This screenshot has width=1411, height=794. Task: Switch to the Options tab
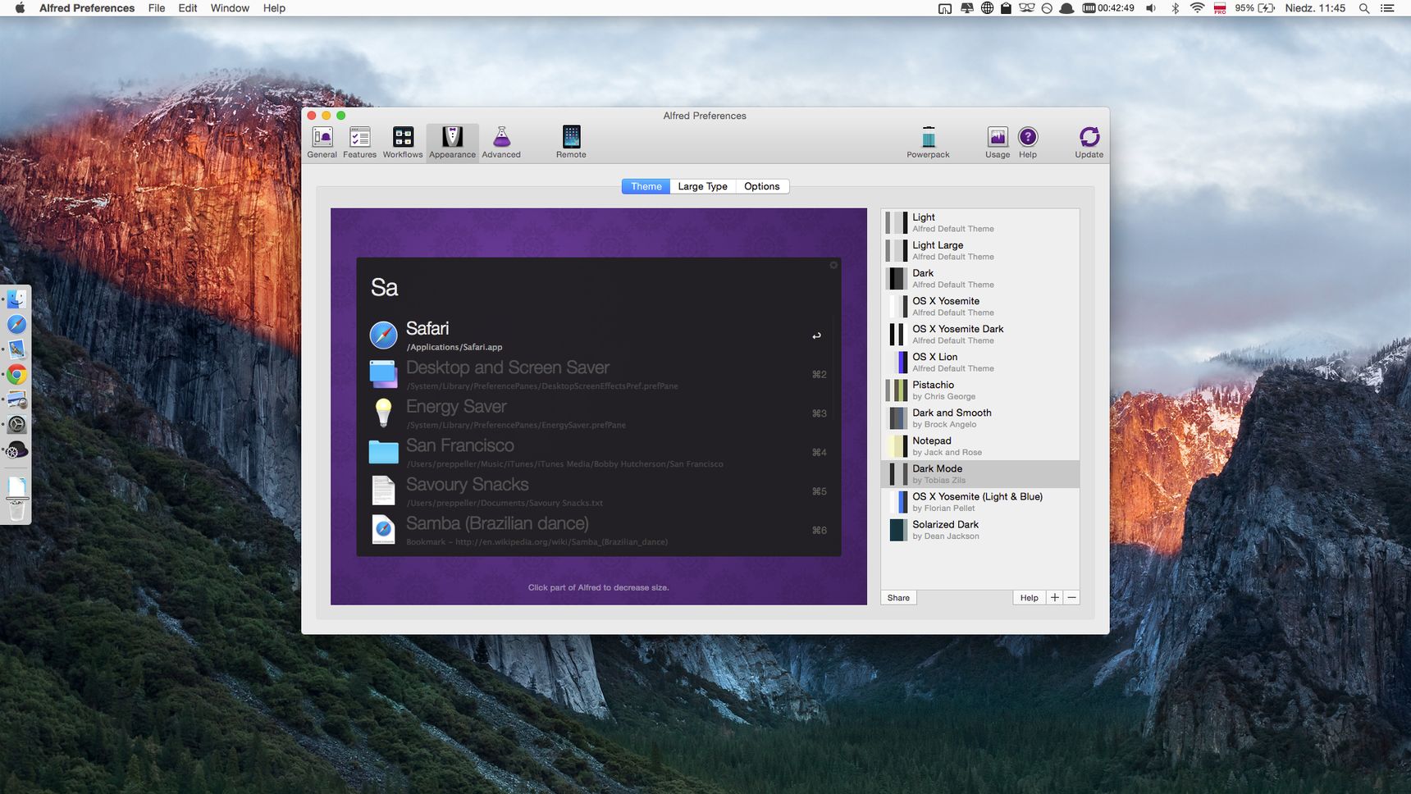coord(762,186)
